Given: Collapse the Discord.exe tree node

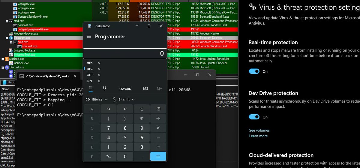Looking at the screenshot, I should pyautogui.click(x=3, y=67).
